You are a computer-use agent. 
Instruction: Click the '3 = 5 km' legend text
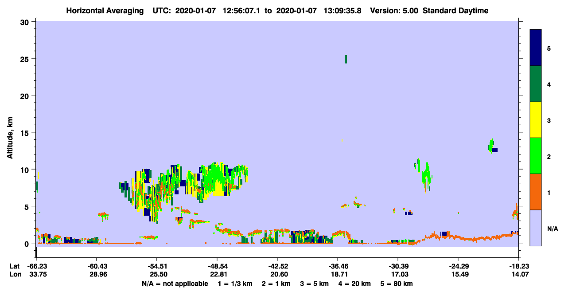pyautogui.click(x=314, y=284)
